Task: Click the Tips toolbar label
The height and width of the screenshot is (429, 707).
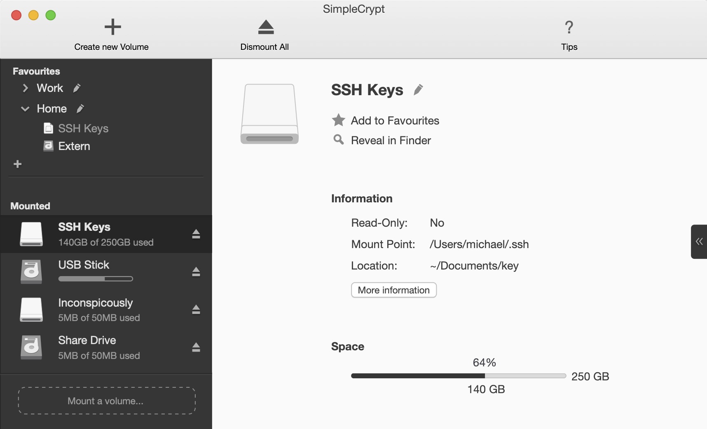Action: (569, 47)
